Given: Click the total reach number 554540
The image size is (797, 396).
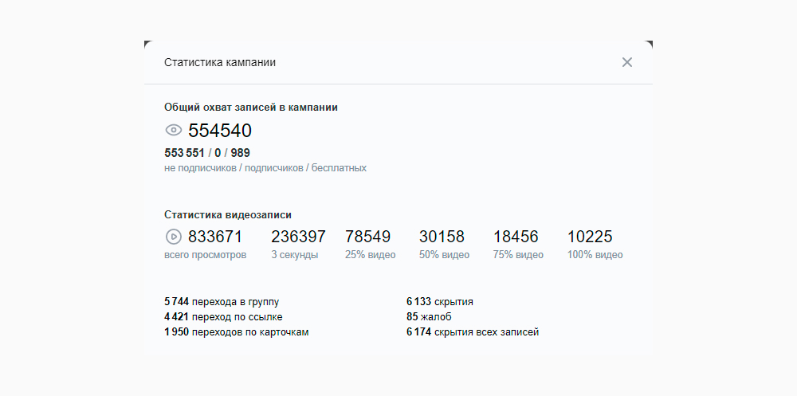Looking at the screenshot, I should point(220,131).
